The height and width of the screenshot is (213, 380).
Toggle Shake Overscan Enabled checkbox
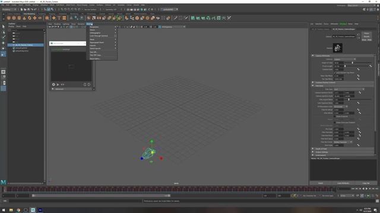pos(335,122)
